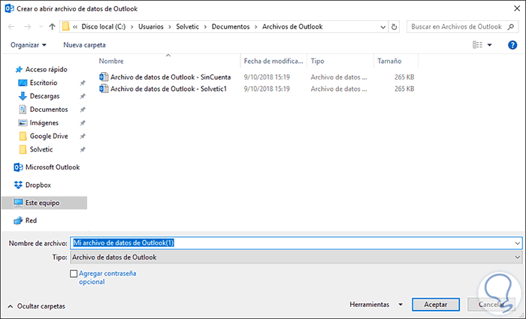The image size is (526, 319).
Task: Close the Outlook data file dialog
Action: point(517,9)
